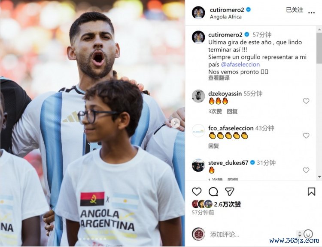
Task: Like the post with heart icon
Action: pyautogui.click(x=197, y=191)
